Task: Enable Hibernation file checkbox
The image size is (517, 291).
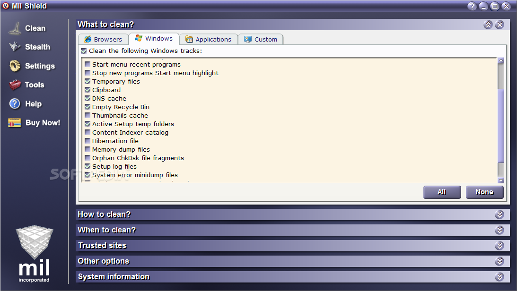Action: click(x=88, y=141)
